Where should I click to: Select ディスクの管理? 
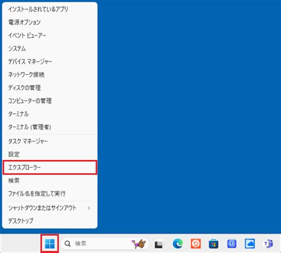50,88
